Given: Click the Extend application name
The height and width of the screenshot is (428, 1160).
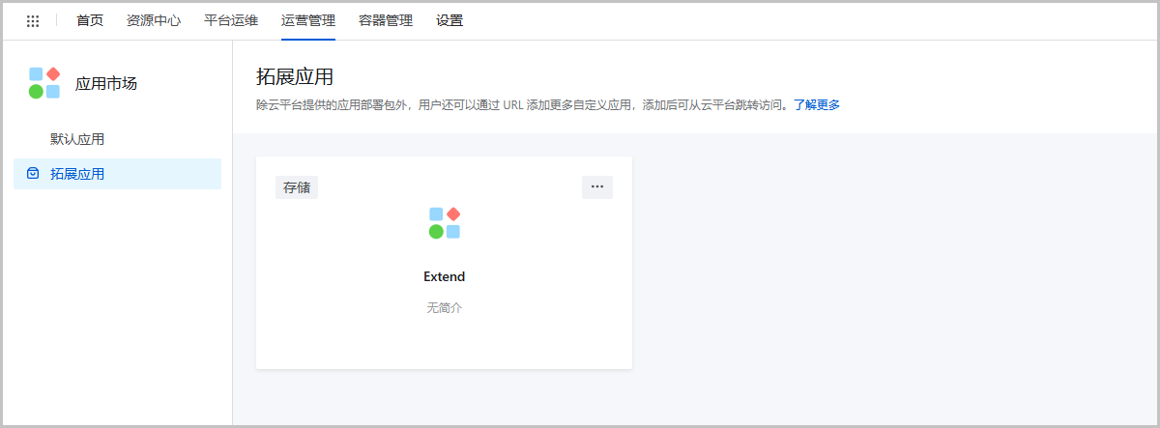Looking at the screenshot, I should pyautogui.click(x=445, y=276).
